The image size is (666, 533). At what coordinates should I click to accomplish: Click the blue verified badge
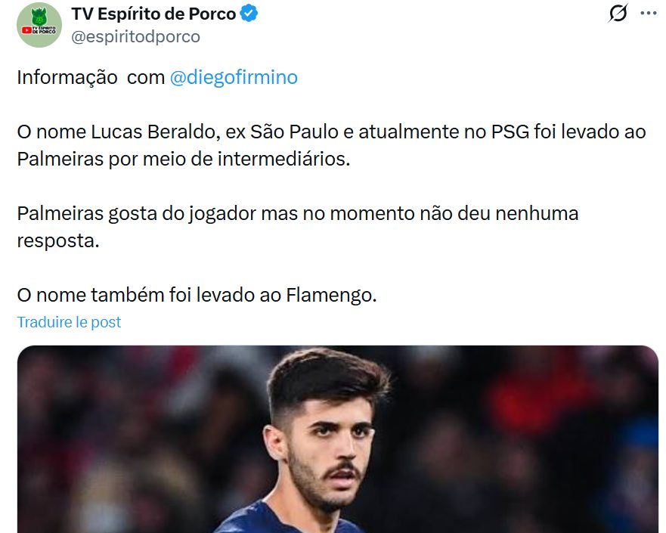pyautogui.click(x=249, y=13)
